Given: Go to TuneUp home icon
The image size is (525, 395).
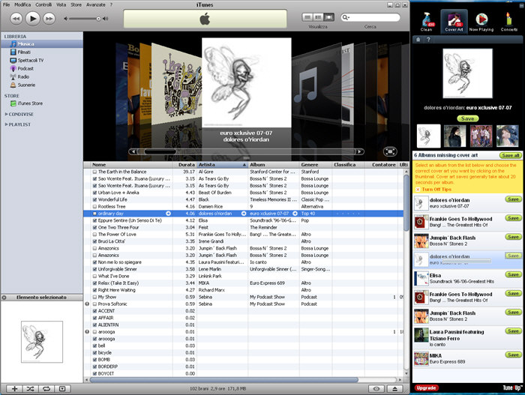Looking at the screenshot, I should [418, 40].
